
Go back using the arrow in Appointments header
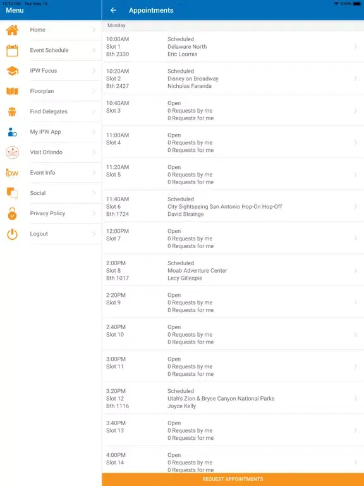tap(113, 10)
